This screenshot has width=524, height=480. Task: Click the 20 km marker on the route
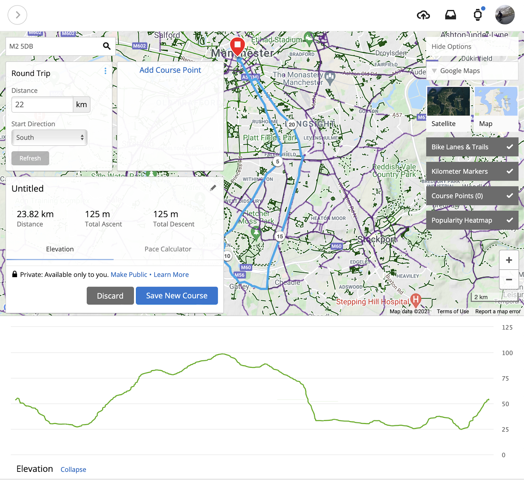[291, 124]
